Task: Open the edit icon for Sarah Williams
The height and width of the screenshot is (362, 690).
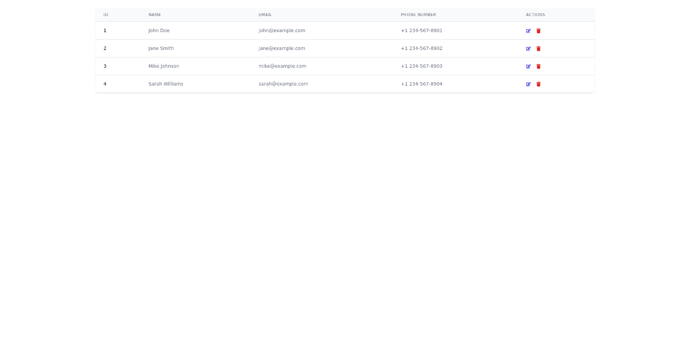Action: (528, 84)
